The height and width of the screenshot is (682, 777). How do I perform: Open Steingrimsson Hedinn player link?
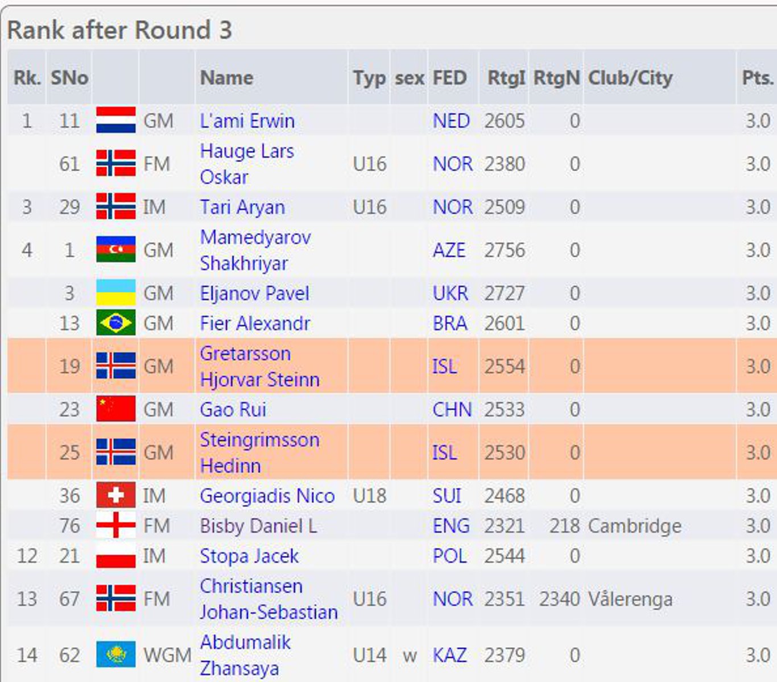(259, 452)
